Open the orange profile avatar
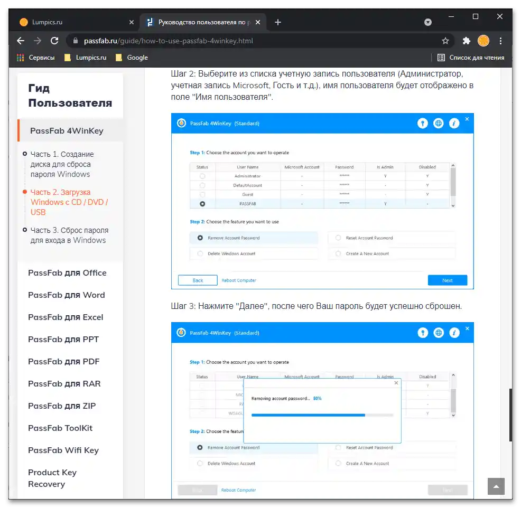Viewport: 521px width, 508px height. click(483, 41)
